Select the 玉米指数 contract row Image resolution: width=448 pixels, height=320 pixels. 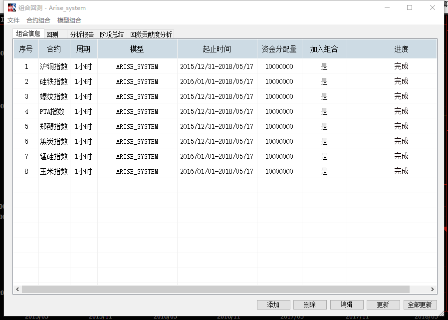coord(54,171)
